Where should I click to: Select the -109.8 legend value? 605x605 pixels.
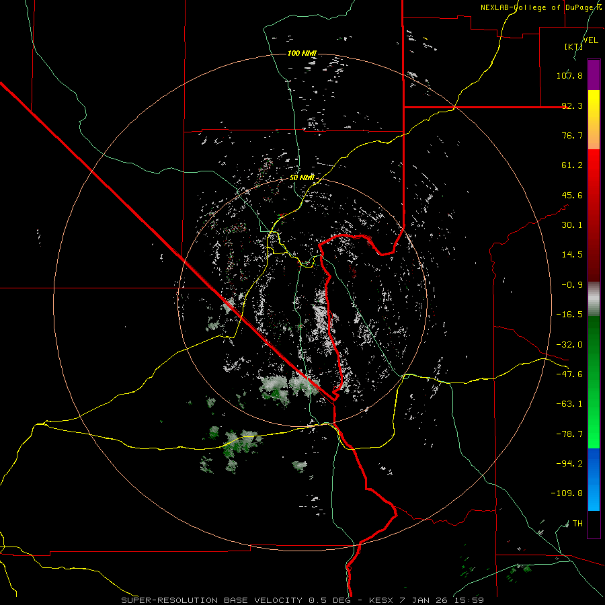pos(567,493)
